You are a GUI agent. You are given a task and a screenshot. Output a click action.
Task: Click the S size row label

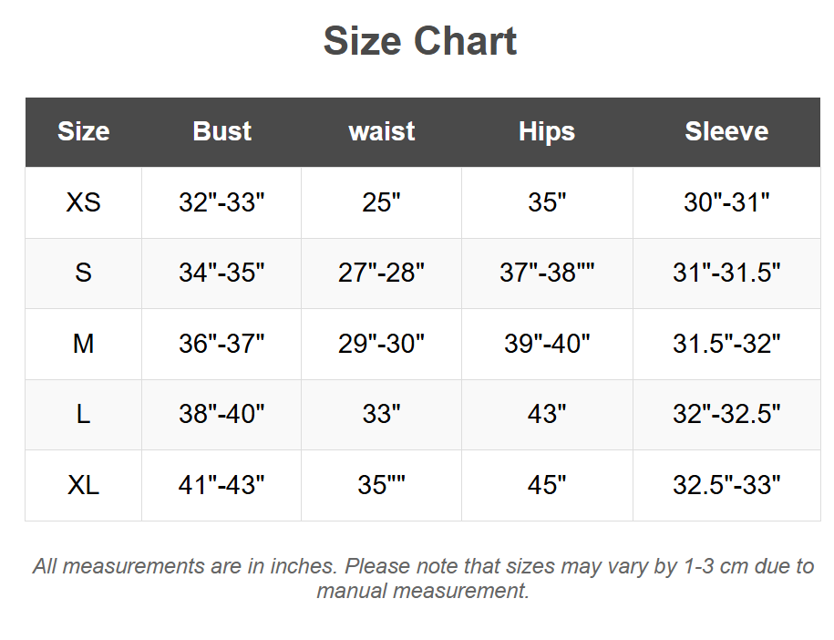click(83, 273)
